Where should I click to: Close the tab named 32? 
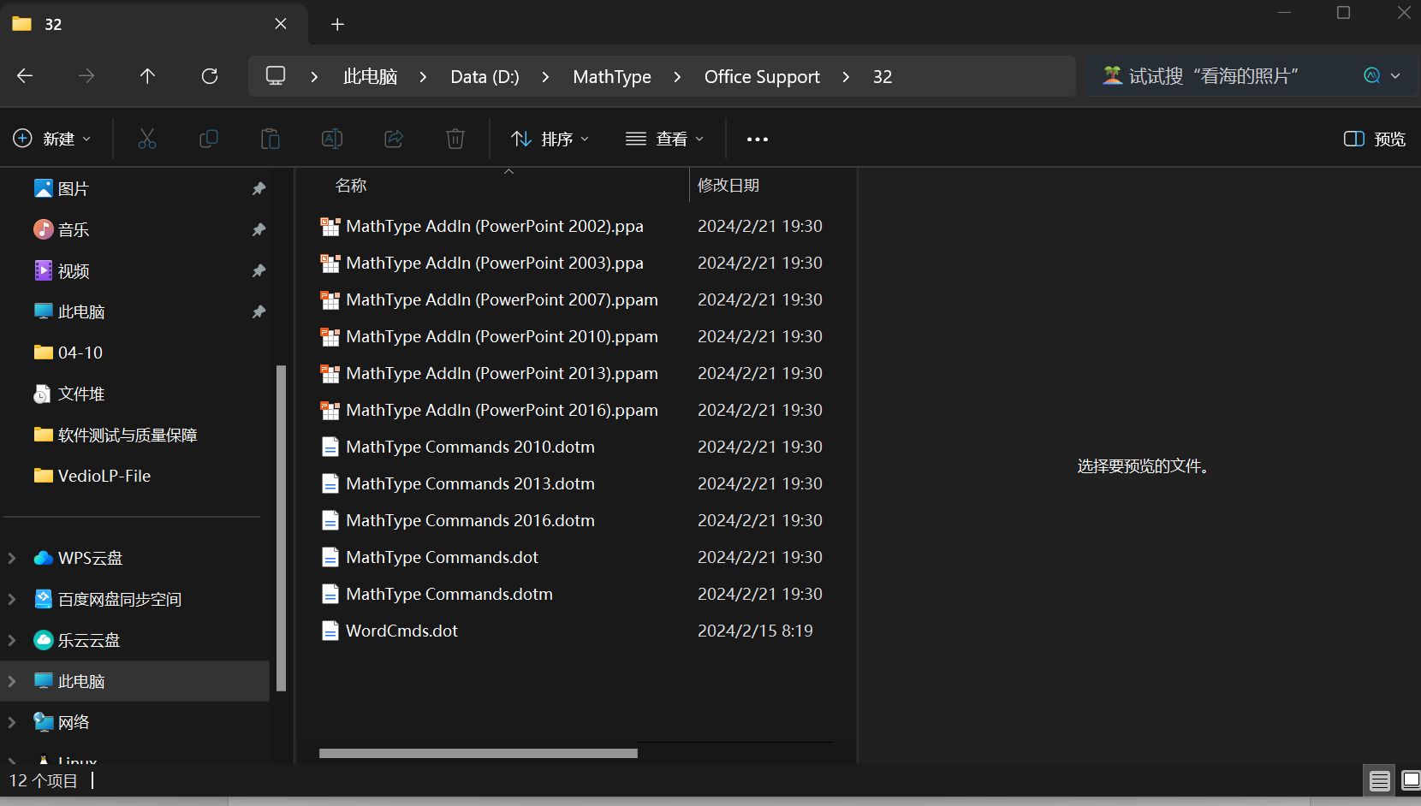coord(281,24)
